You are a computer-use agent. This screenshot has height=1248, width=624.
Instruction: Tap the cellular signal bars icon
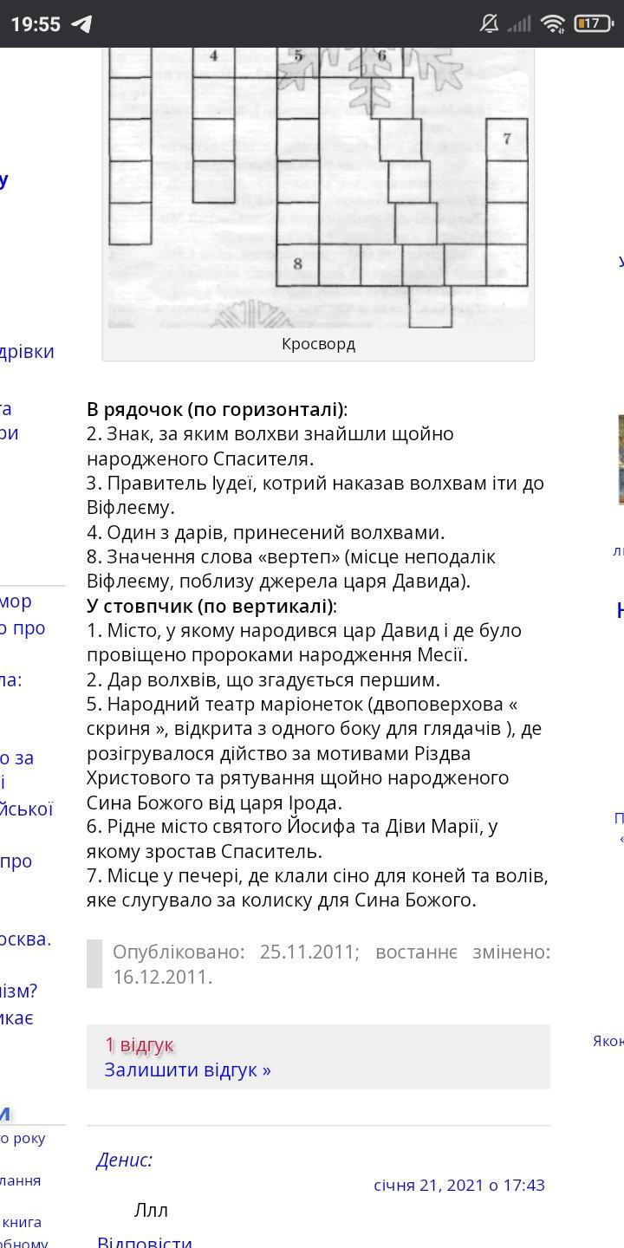click(519, 24)
